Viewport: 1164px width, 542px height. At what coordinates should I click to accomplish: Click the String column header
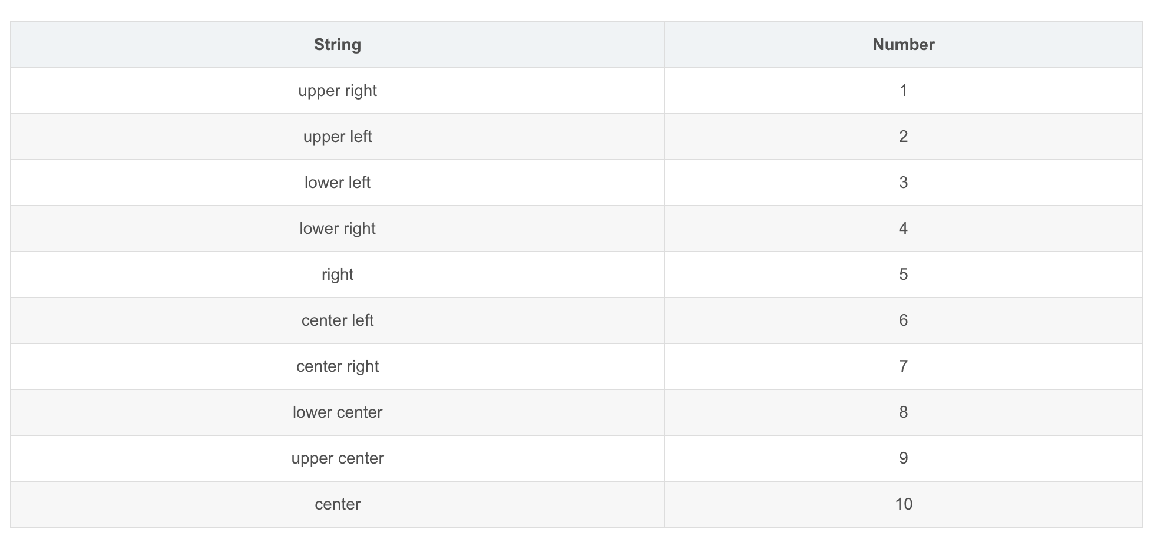337,45
